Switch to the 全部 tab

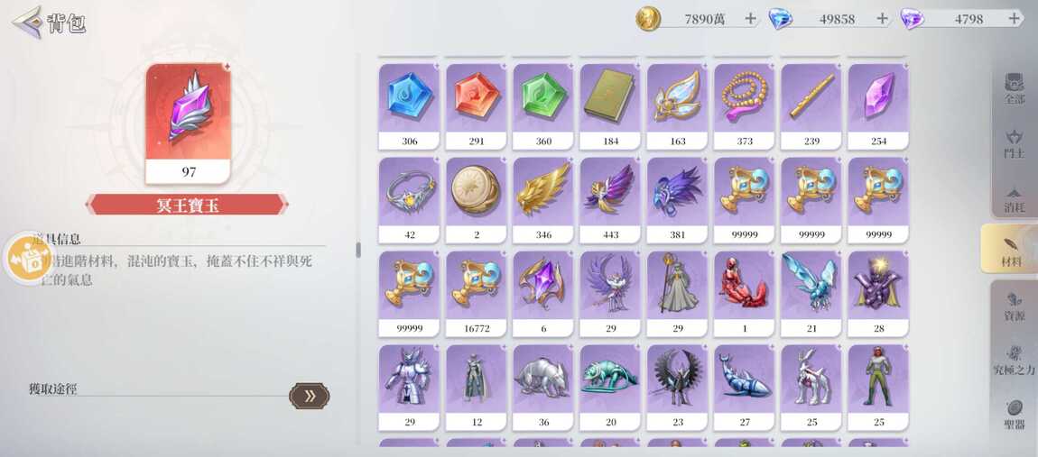point(1014,89)
